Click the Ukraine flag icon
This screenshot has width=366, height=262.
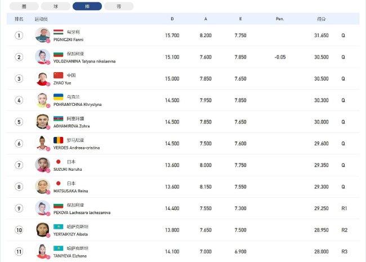(x=58, y=97)
